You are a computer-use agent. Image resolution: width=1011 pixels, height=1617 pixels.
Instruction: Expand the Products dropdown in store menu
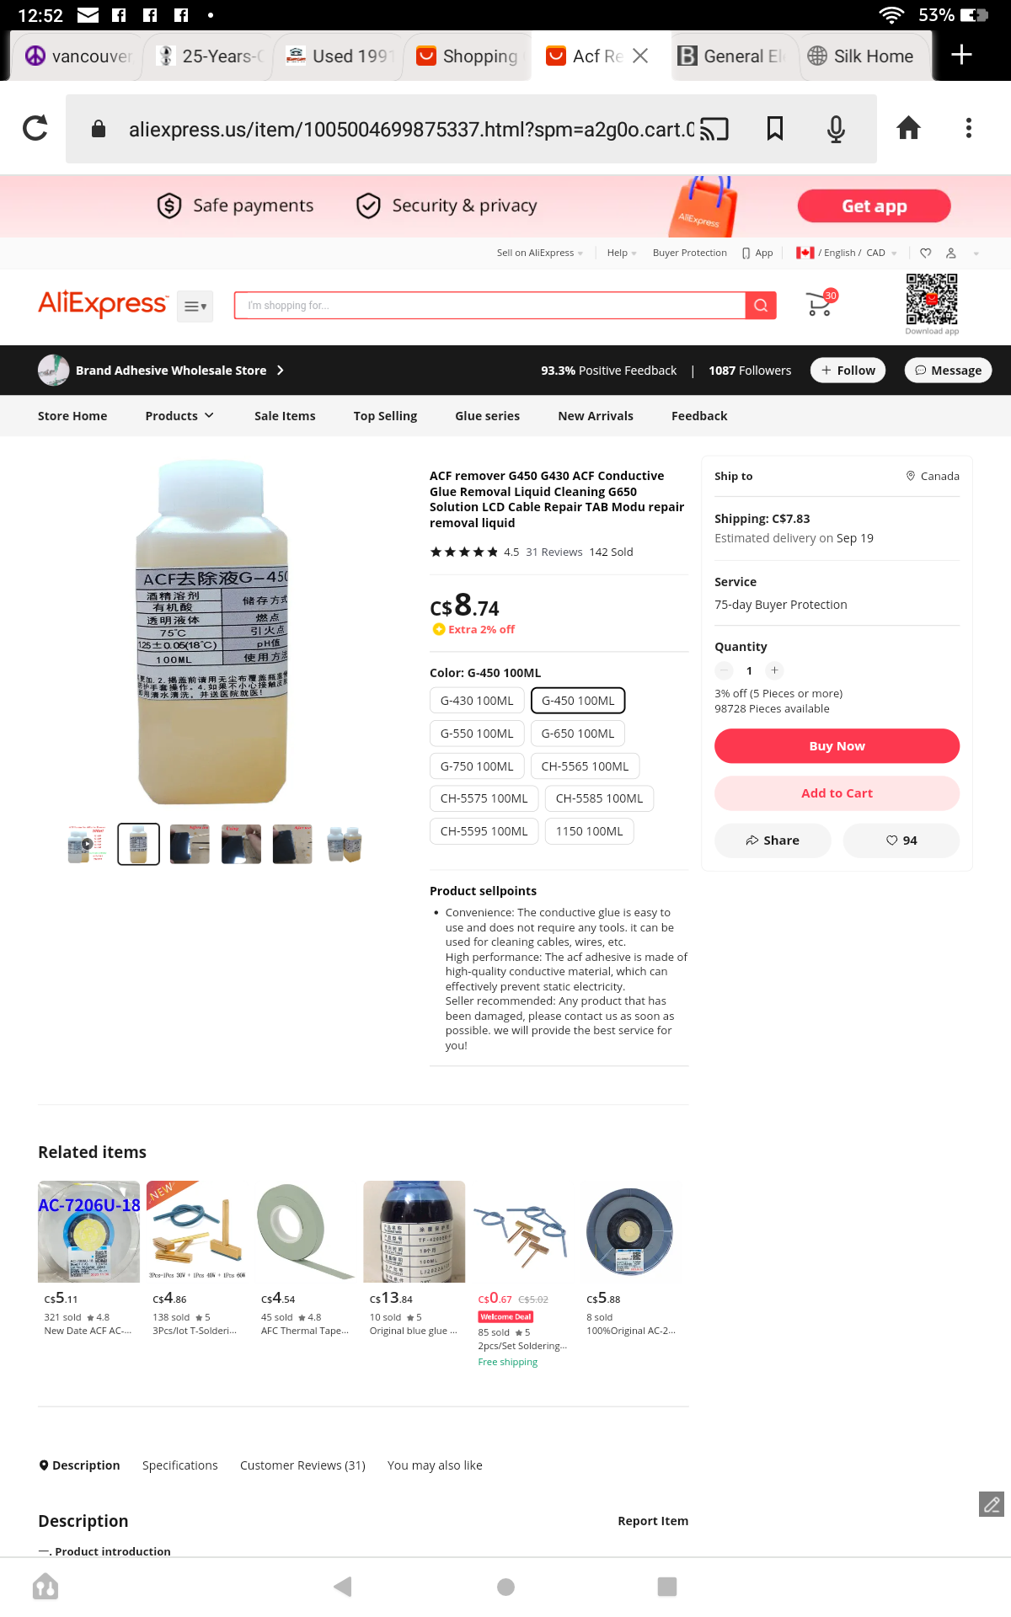coord(179,416)
